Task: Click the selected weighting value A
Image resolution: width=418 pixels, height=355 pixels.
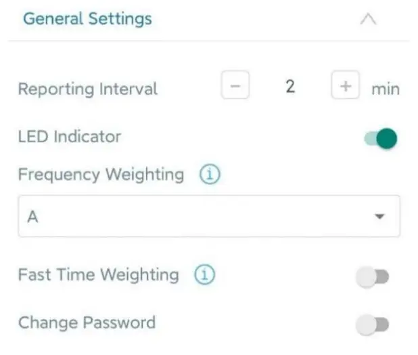Action: coord(32,217)
